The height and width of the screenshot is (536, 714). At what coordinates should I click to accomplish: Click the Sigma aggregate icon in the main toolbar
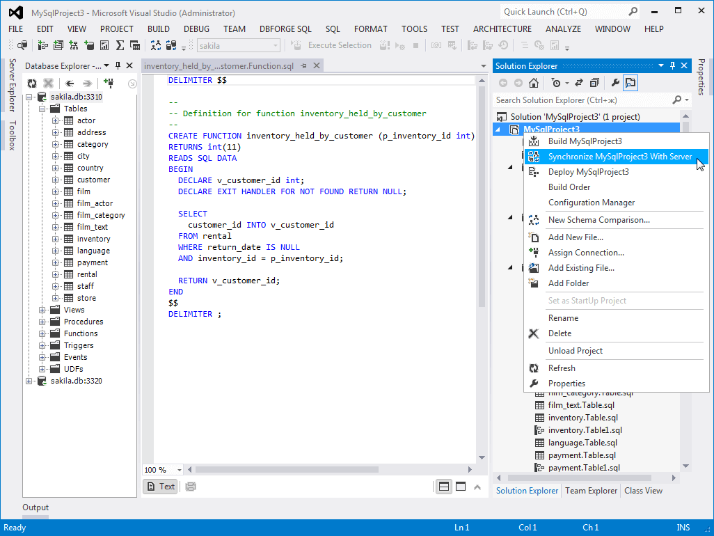point(120,45)
